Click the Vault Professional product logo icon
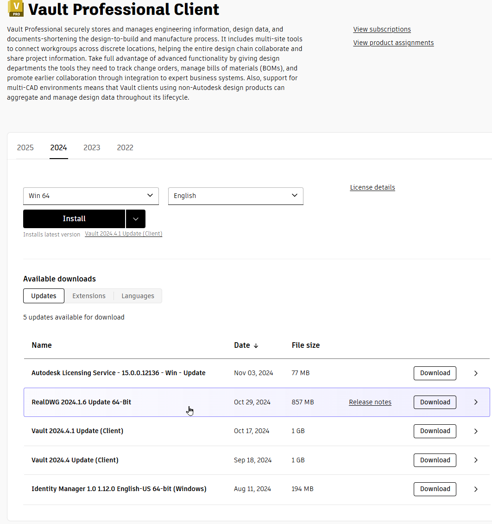492x524 pixels. [x=15, y=9]
